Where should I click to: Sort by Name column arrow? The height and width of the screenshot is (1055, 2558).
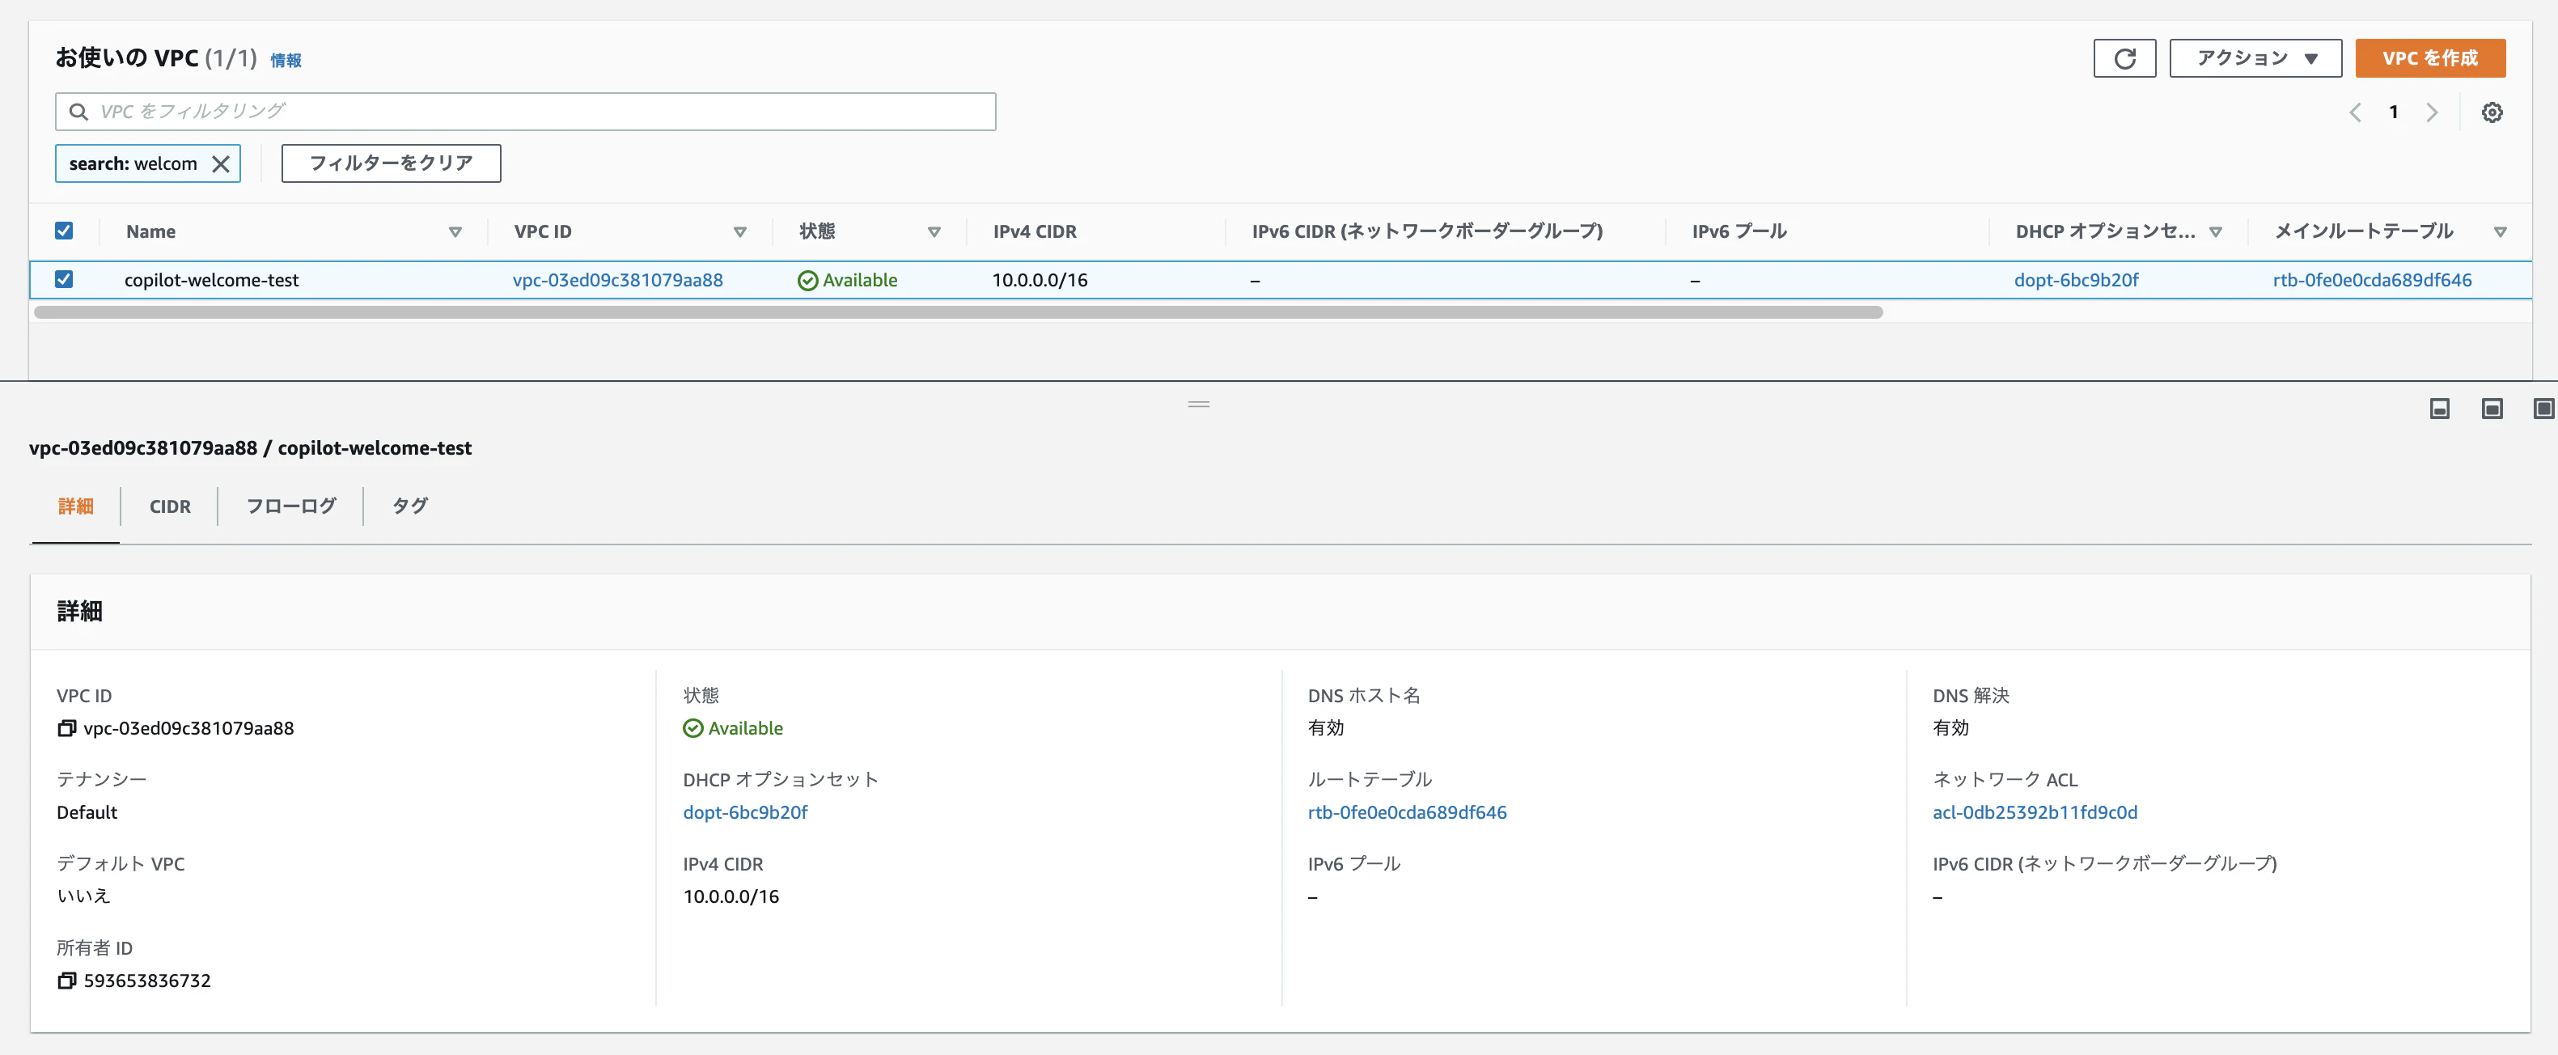tap(455, 232)
